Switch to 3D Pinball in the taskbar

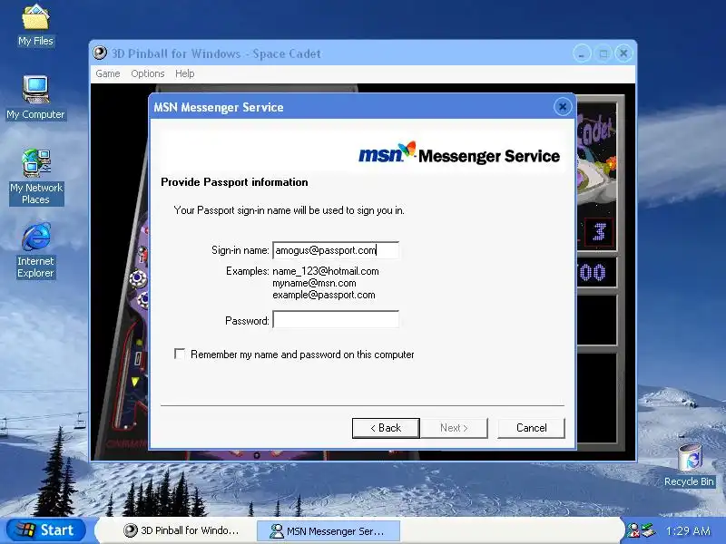click(x=181, y=530)
